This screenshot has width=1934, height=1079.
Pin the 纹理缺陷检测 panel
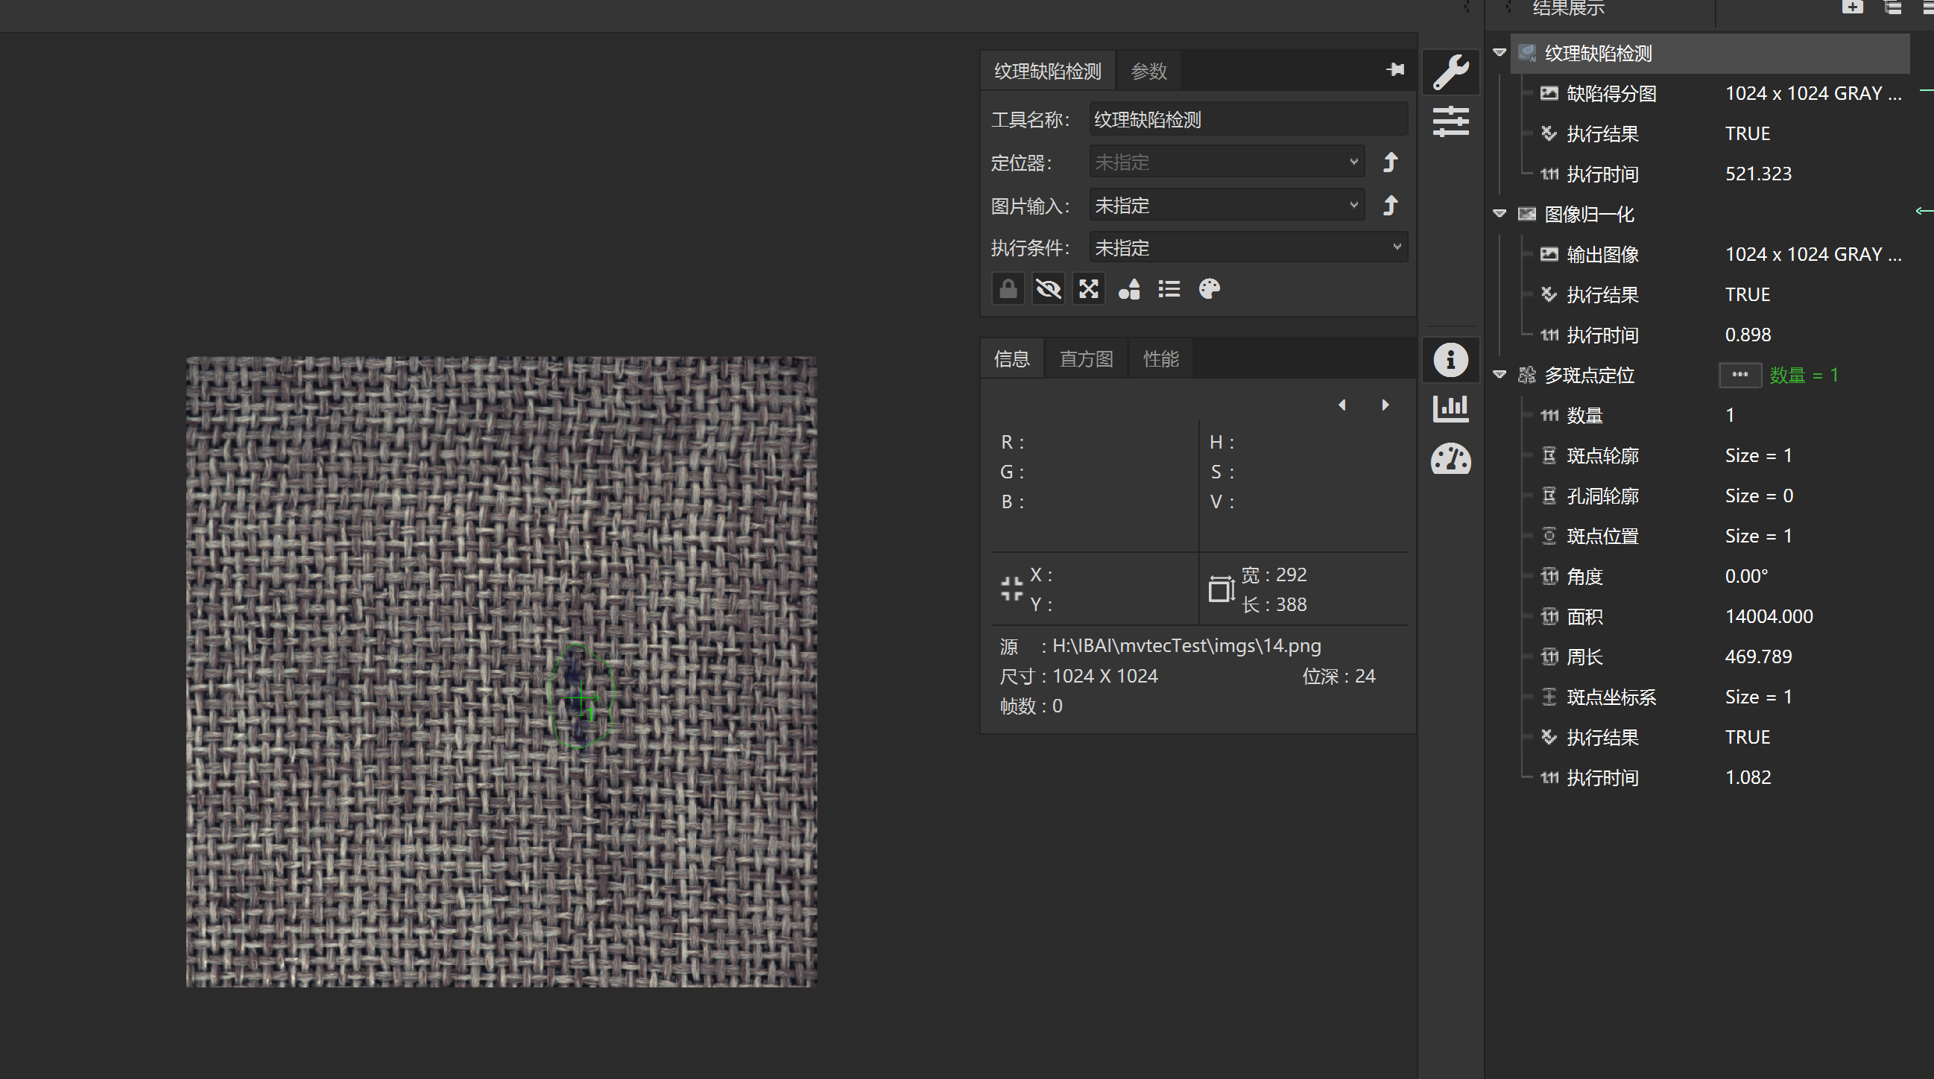click(x=1395, y=70)
